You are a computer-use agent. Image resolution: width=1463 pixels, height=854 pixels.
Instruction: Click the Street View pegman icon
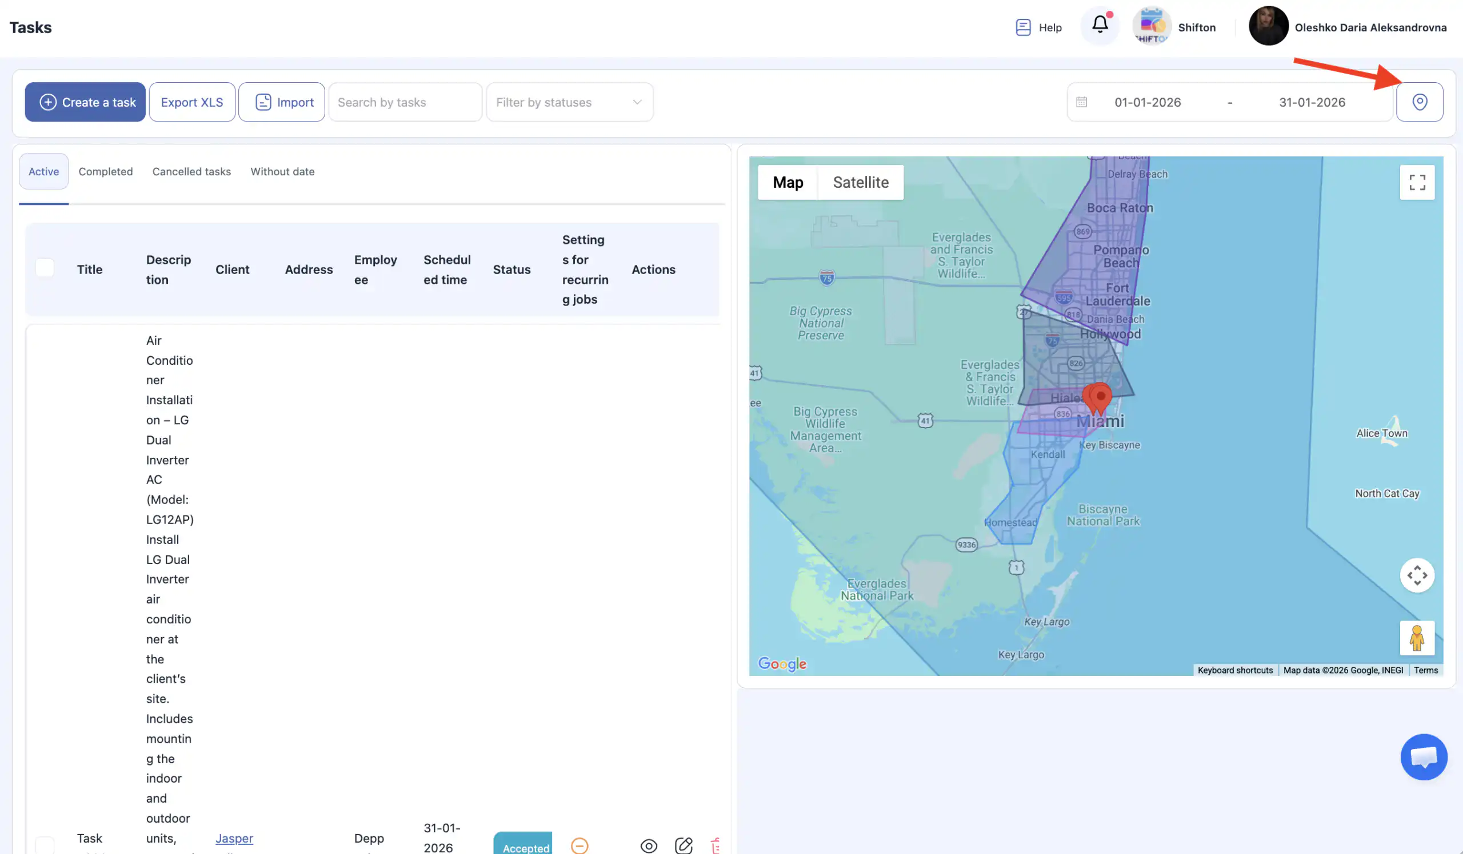coord(1417,638)
